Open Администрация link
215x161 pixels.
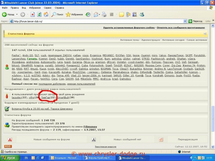click(x=150, y=40)
